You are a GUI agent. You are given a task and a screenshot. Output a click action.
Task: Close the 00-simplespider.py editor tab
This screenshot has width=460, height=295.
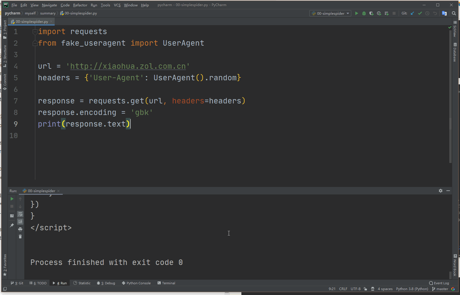51,21
